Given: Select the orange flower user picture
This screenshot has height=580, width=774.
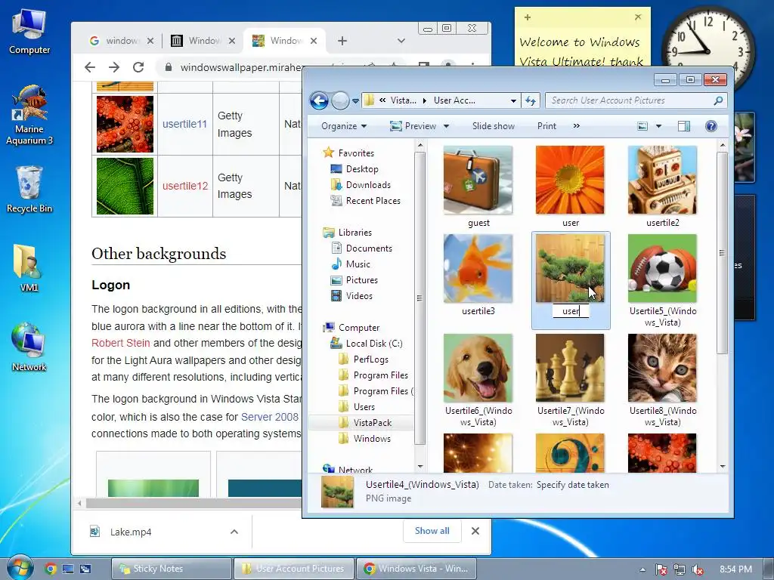Looking at the screenshot, I should (x=570, y=180).
